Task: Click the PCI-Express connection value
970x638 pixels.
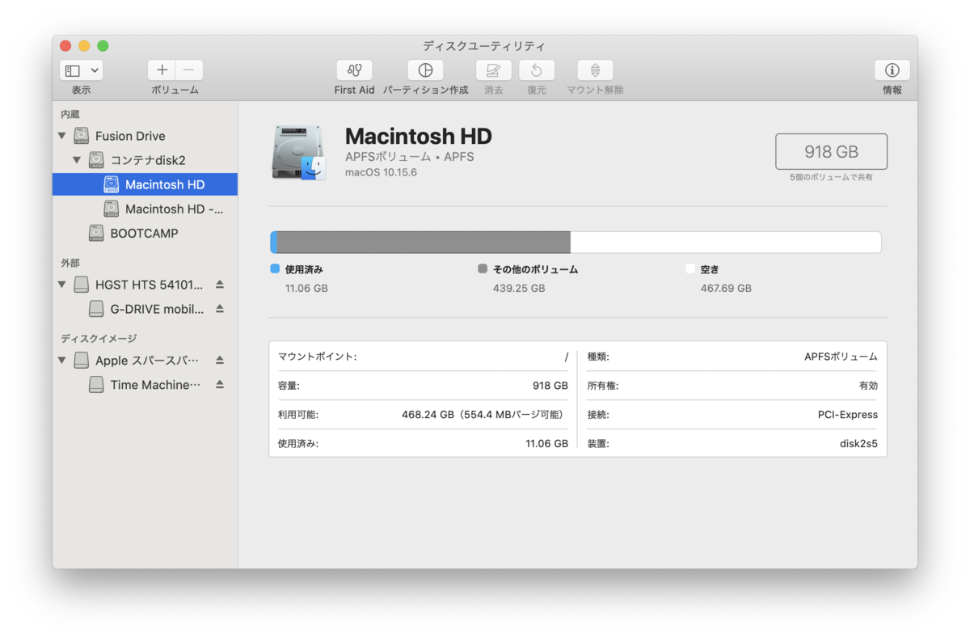Action: click(848, 415)
